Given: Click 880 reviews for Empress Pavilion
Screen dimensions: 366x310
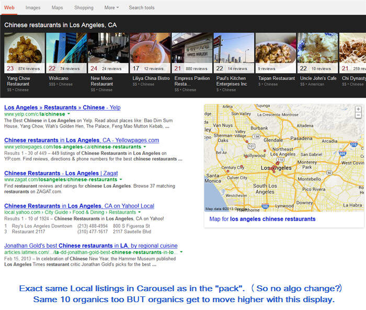Looking at the screenshot, I should pyautogui.click(x=197, y=68).
